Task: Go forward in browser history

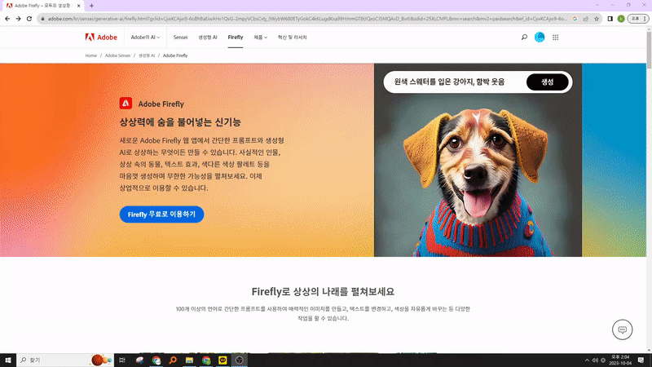Action: tap(18, 19)
